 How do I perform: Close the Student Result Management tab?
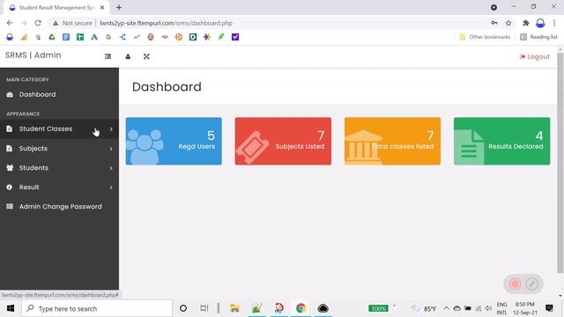(x=102, y=7)
